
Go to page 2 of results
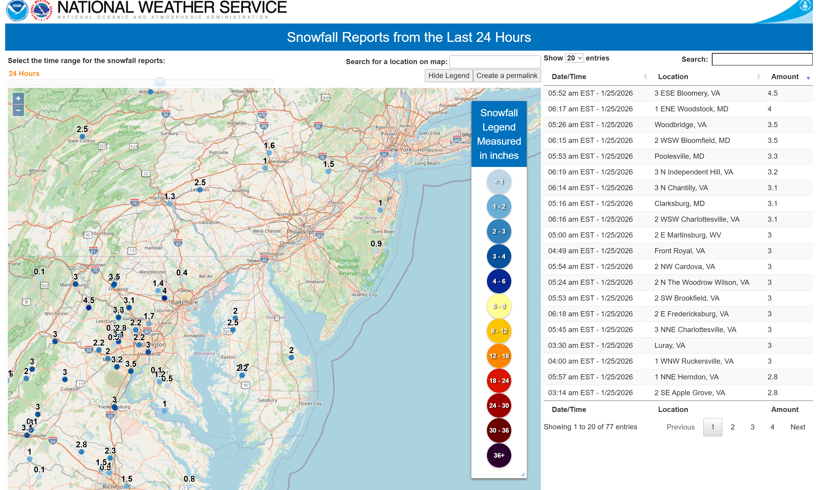click(x=732, y=427)
